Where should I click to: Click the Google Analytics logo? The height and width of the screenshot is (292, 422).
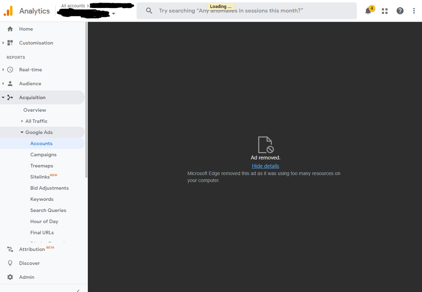pos(8,11)
